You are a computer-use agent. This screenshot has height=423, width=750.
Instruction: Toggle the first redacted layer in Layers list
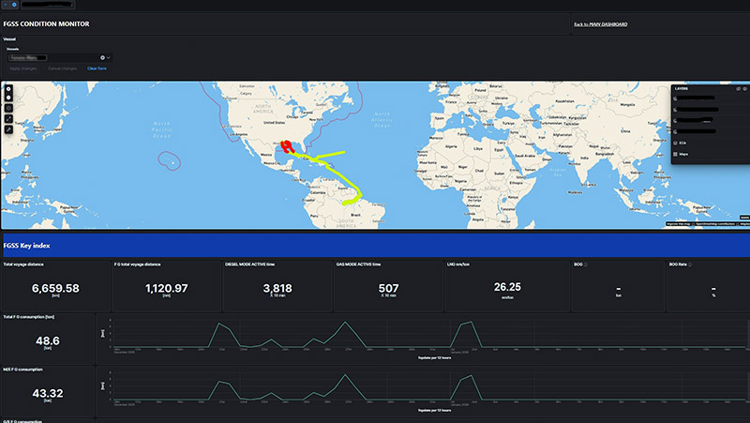click(x=676, y=98)
